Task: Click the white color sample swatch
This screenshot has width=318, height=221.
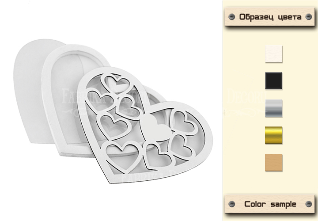Action: [x=273, y=54]
